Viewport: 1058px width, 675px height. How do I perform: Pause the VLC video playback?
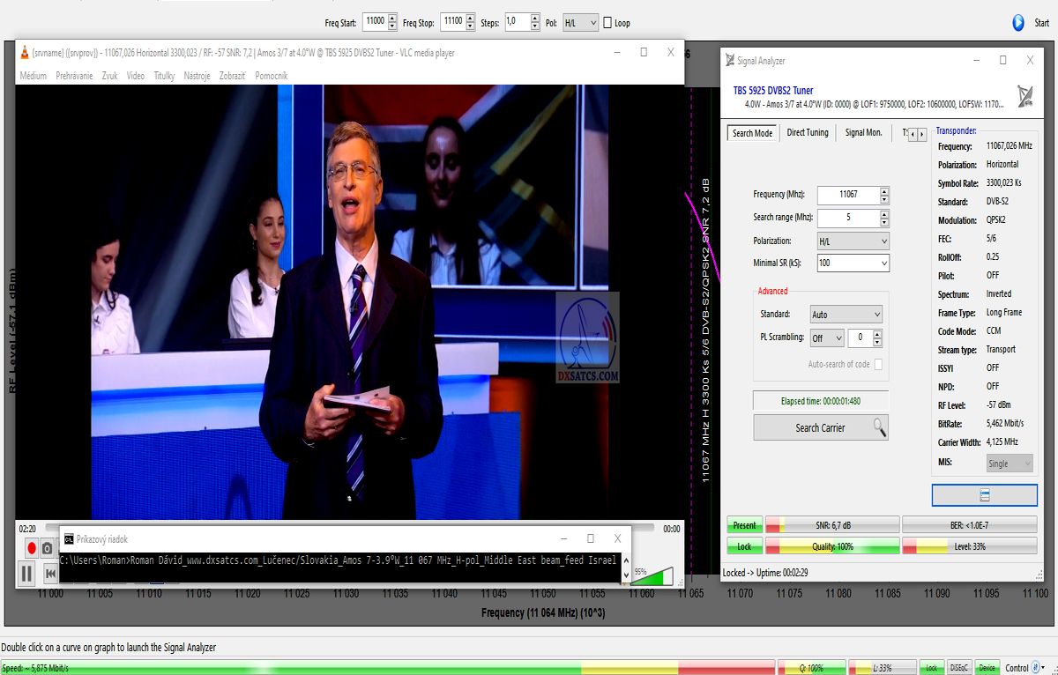point(26,574)
